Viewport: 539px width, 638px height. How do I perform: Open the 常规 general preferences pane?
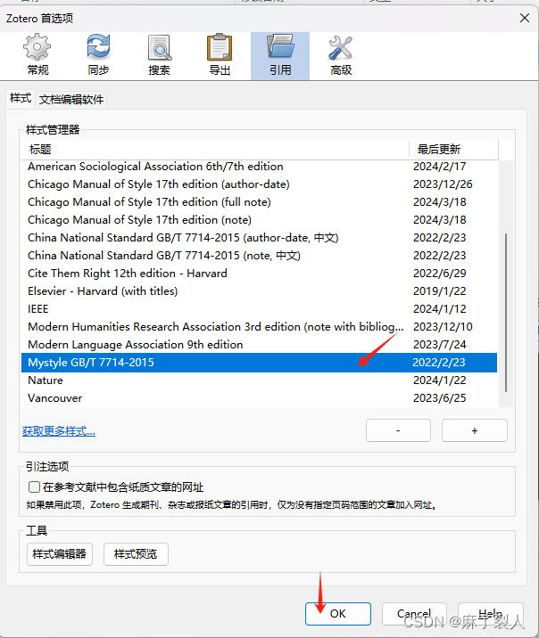[37, 56]
